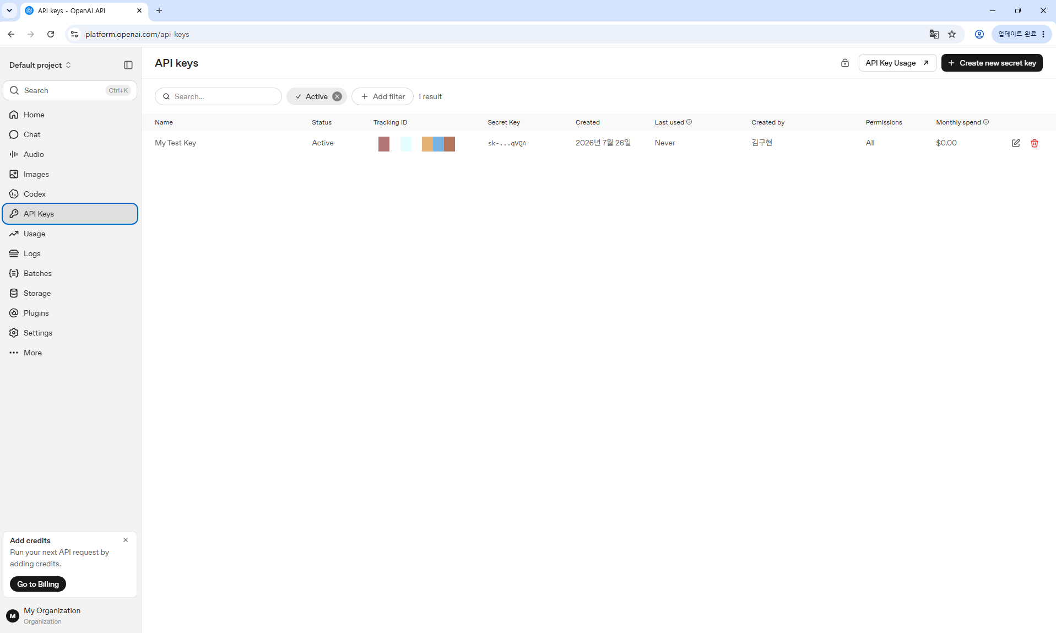Edit the My Test Key entry
1056x633 pixels.
1016,143
